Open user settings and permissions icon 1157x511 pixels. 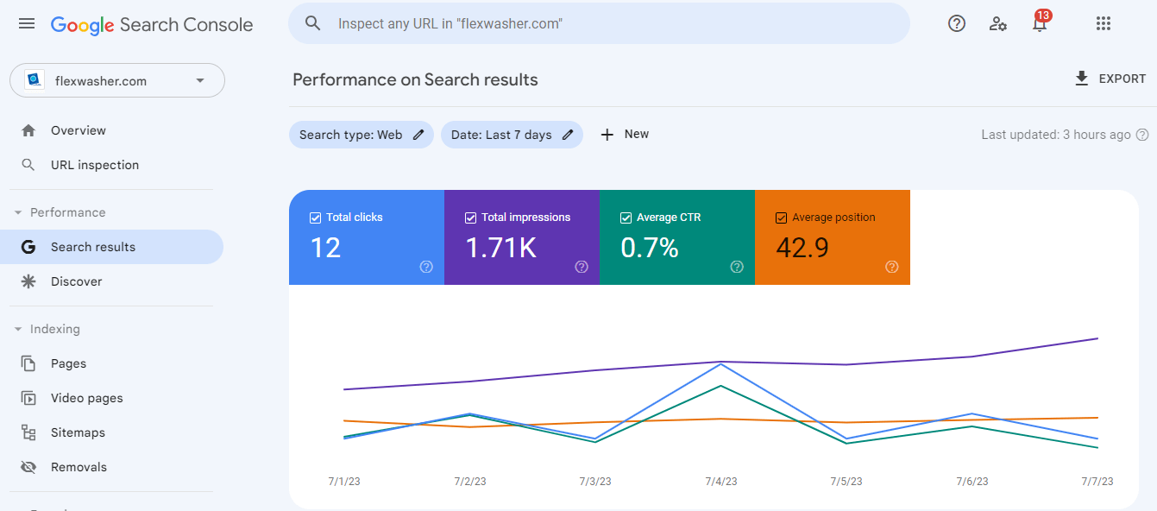tap(998, 24)
